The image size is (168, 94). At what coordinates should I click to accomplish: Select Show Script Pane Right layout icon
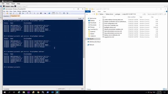click(x=57, y=13)
